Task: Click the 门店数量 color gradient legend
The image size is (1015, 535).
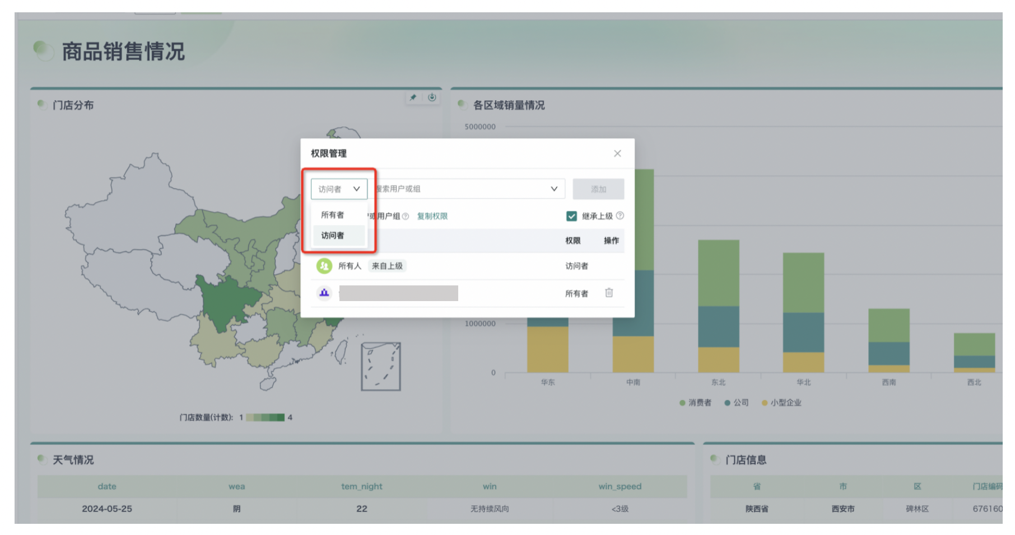Action: point(265,417)
